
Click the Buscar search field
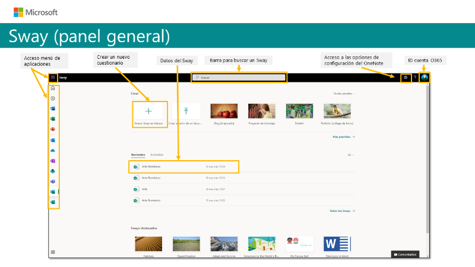(x=239, y=78)
